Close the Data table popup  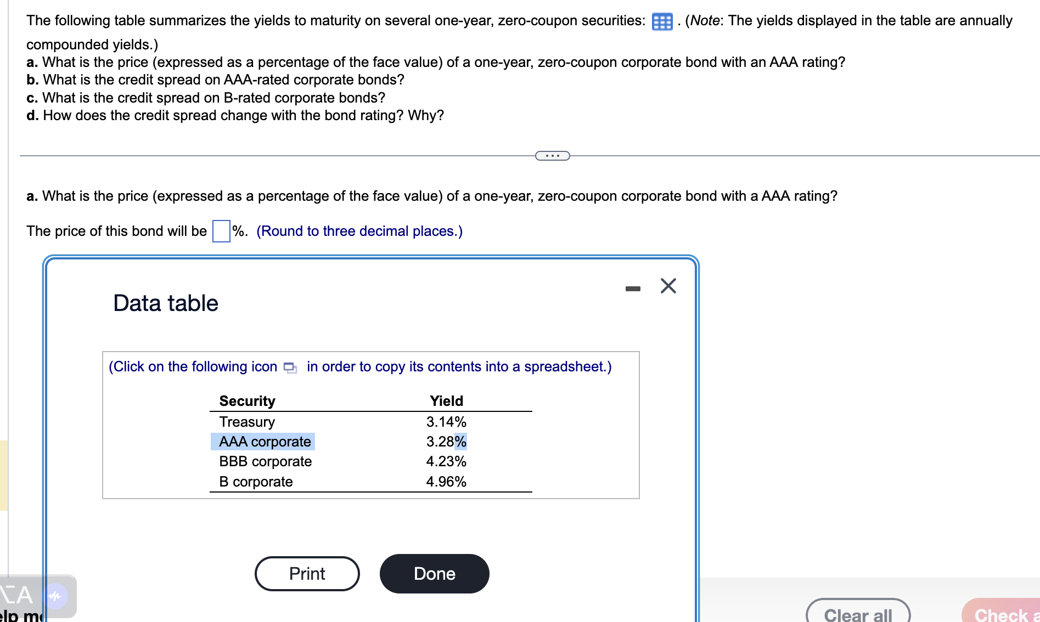coord(667,286)
